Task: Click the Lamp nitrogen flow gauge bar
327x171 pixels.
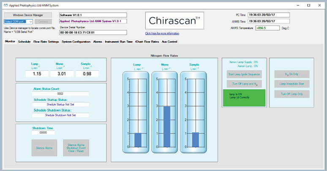Action: 138,140
